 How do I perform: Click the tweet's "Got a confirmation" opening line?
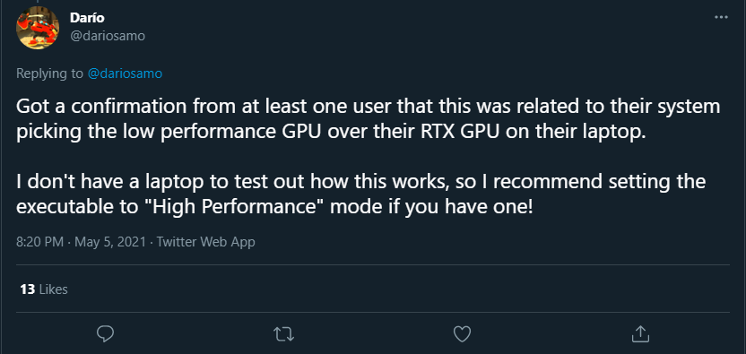tap(368, 107)
